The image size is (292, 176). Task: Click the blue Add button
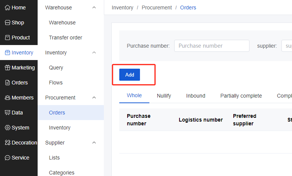[x=129, y=75]
